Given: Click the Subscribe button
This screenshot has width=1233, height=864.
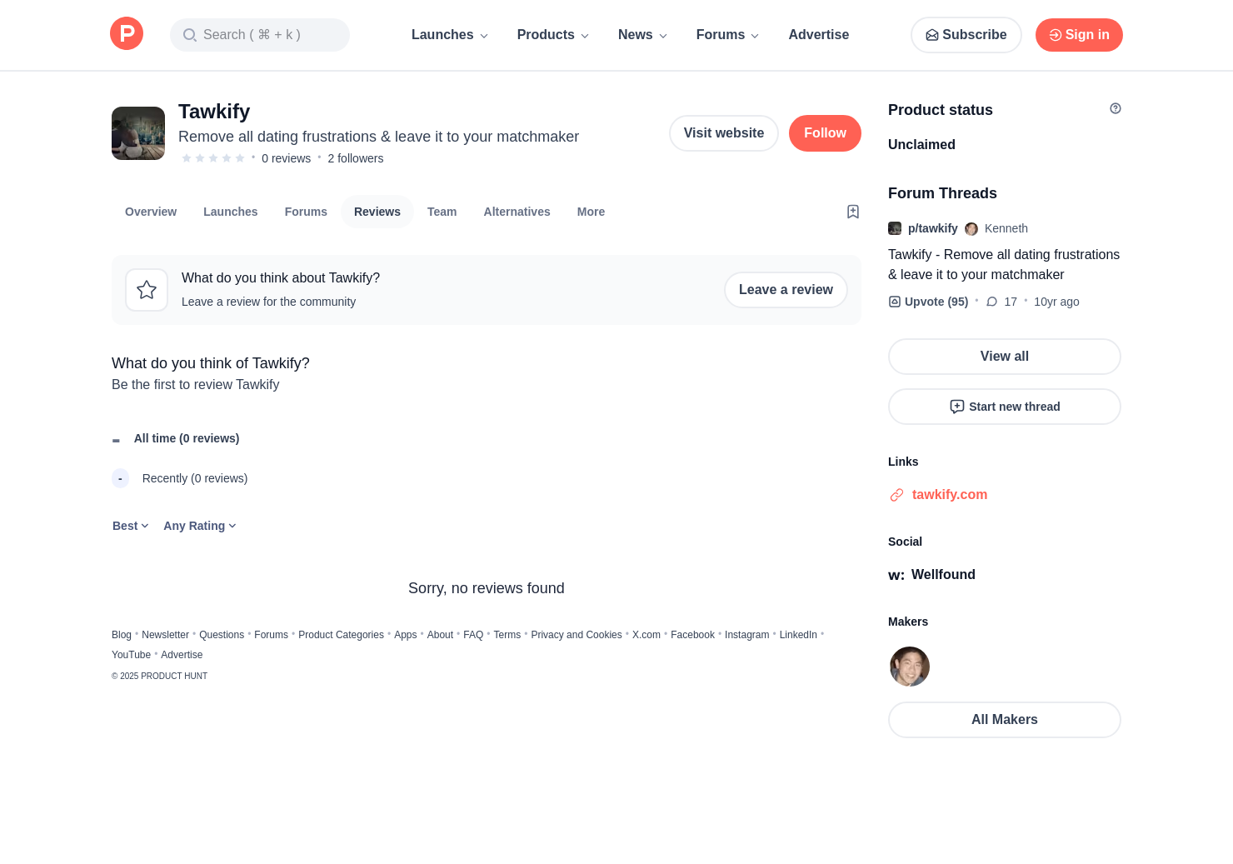Looking at the screenshot, I should 966,35.
